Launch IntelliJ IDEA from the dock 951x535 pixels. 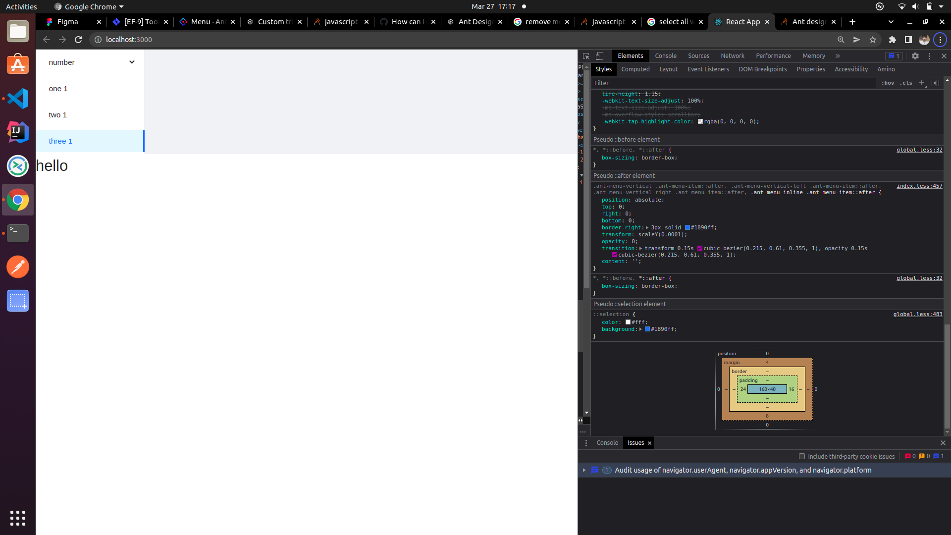pos(18,132)
